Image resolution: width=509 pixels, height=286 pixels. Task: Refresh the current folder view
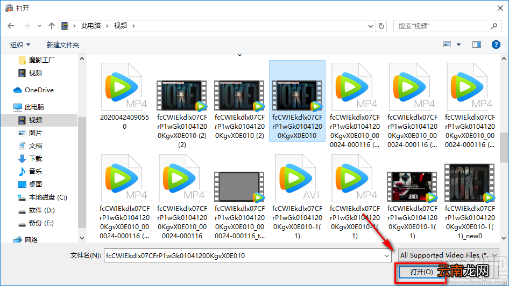coord(382,26)
